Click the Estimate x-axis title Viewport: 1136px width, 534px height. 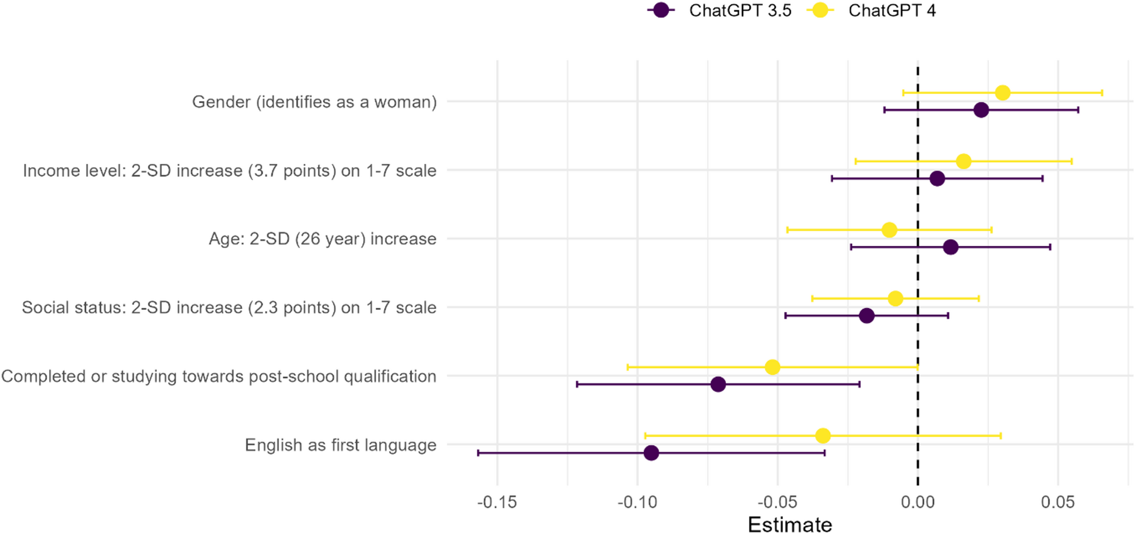tap(790, 524)
